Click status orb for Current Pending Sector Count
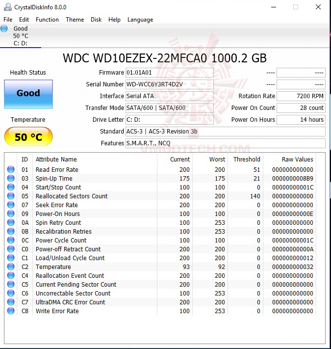This screenshot has height=349, width=331. coord(11,284)
